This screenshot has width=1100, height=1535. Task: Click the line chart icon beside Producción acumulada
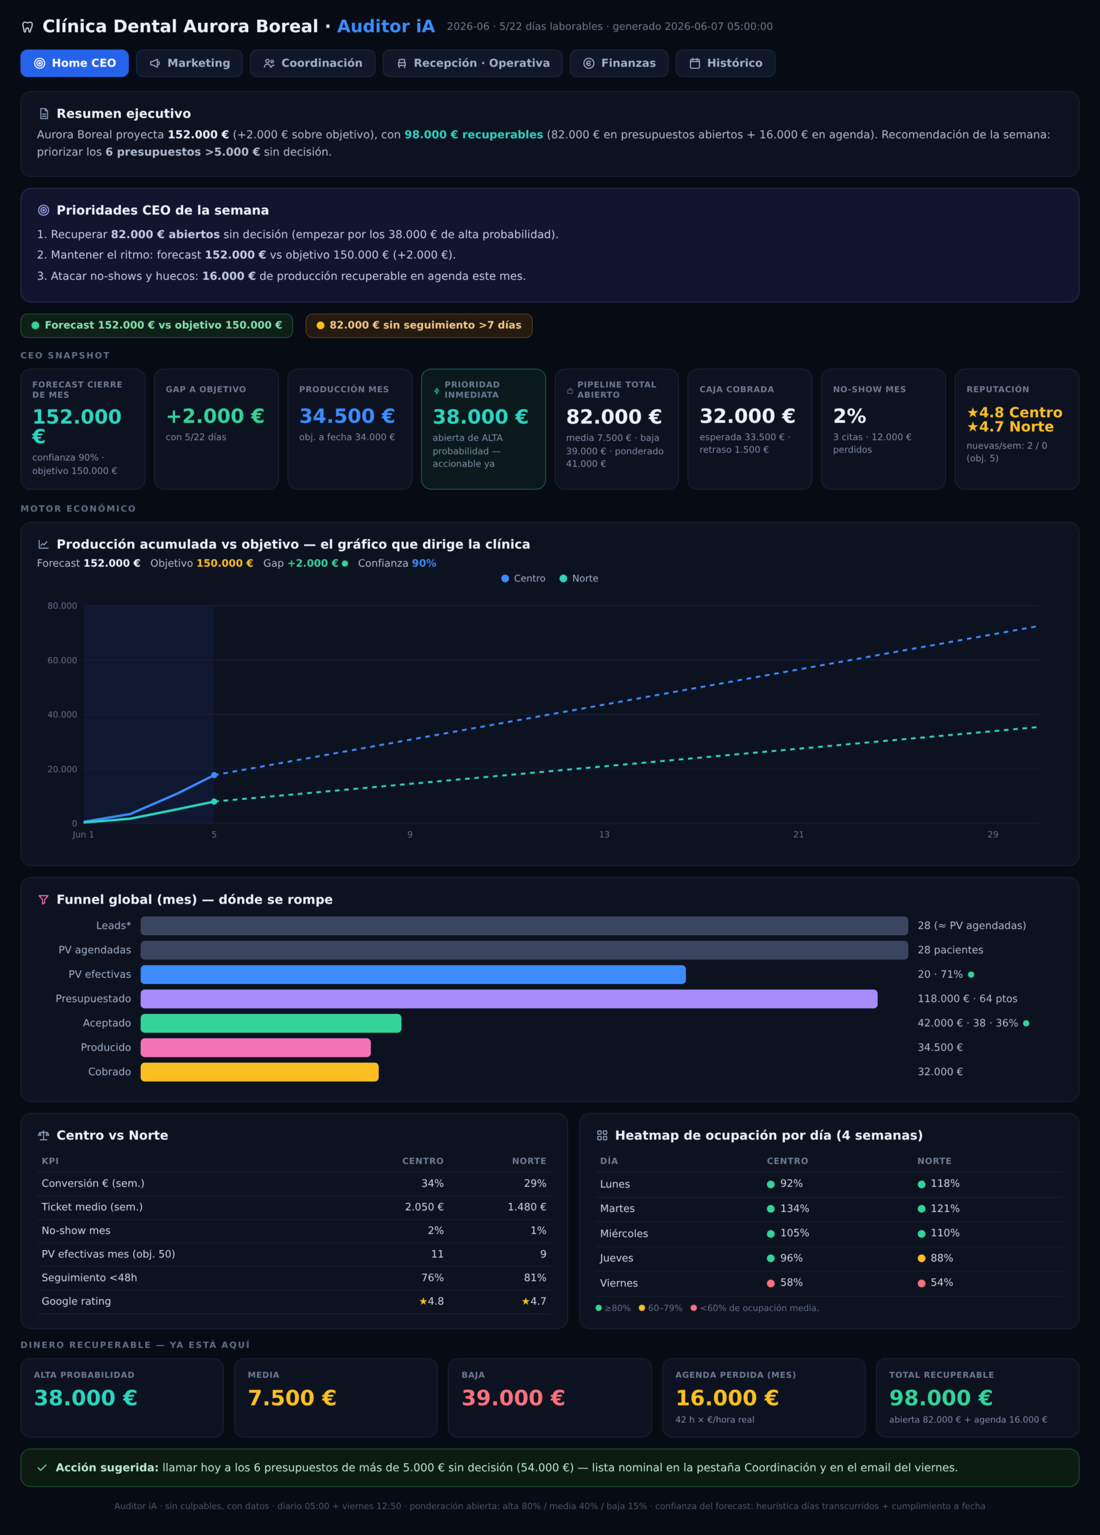click(x=44, y=544)
